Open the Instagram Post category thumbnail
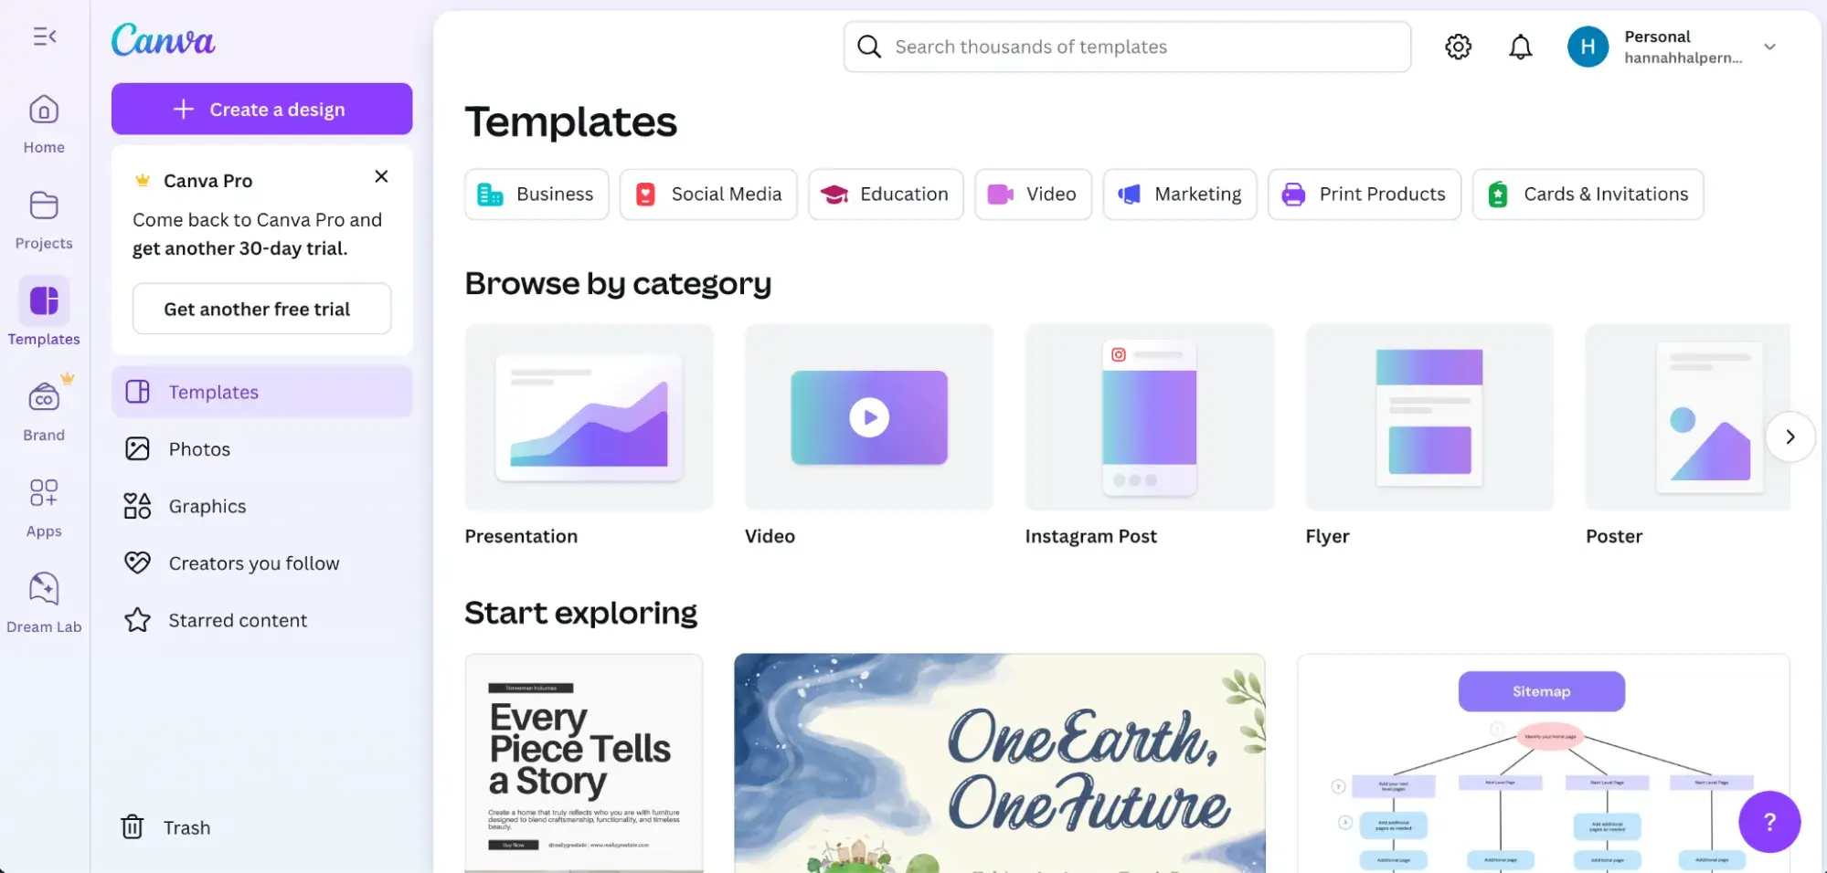Image resolution: width=1827 pixels, height=873 pixels. click(1149, 418)
